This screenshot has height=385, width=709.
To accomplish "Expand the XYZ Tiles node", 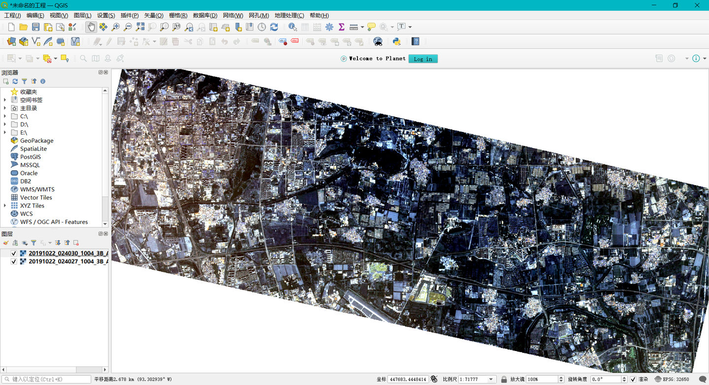I will coord(5,206).
